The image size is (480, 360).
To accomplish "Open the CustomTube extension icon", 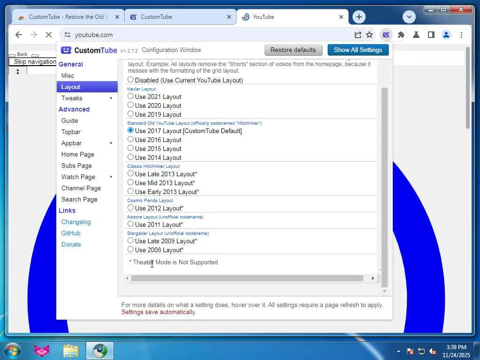I will (386, 35).
